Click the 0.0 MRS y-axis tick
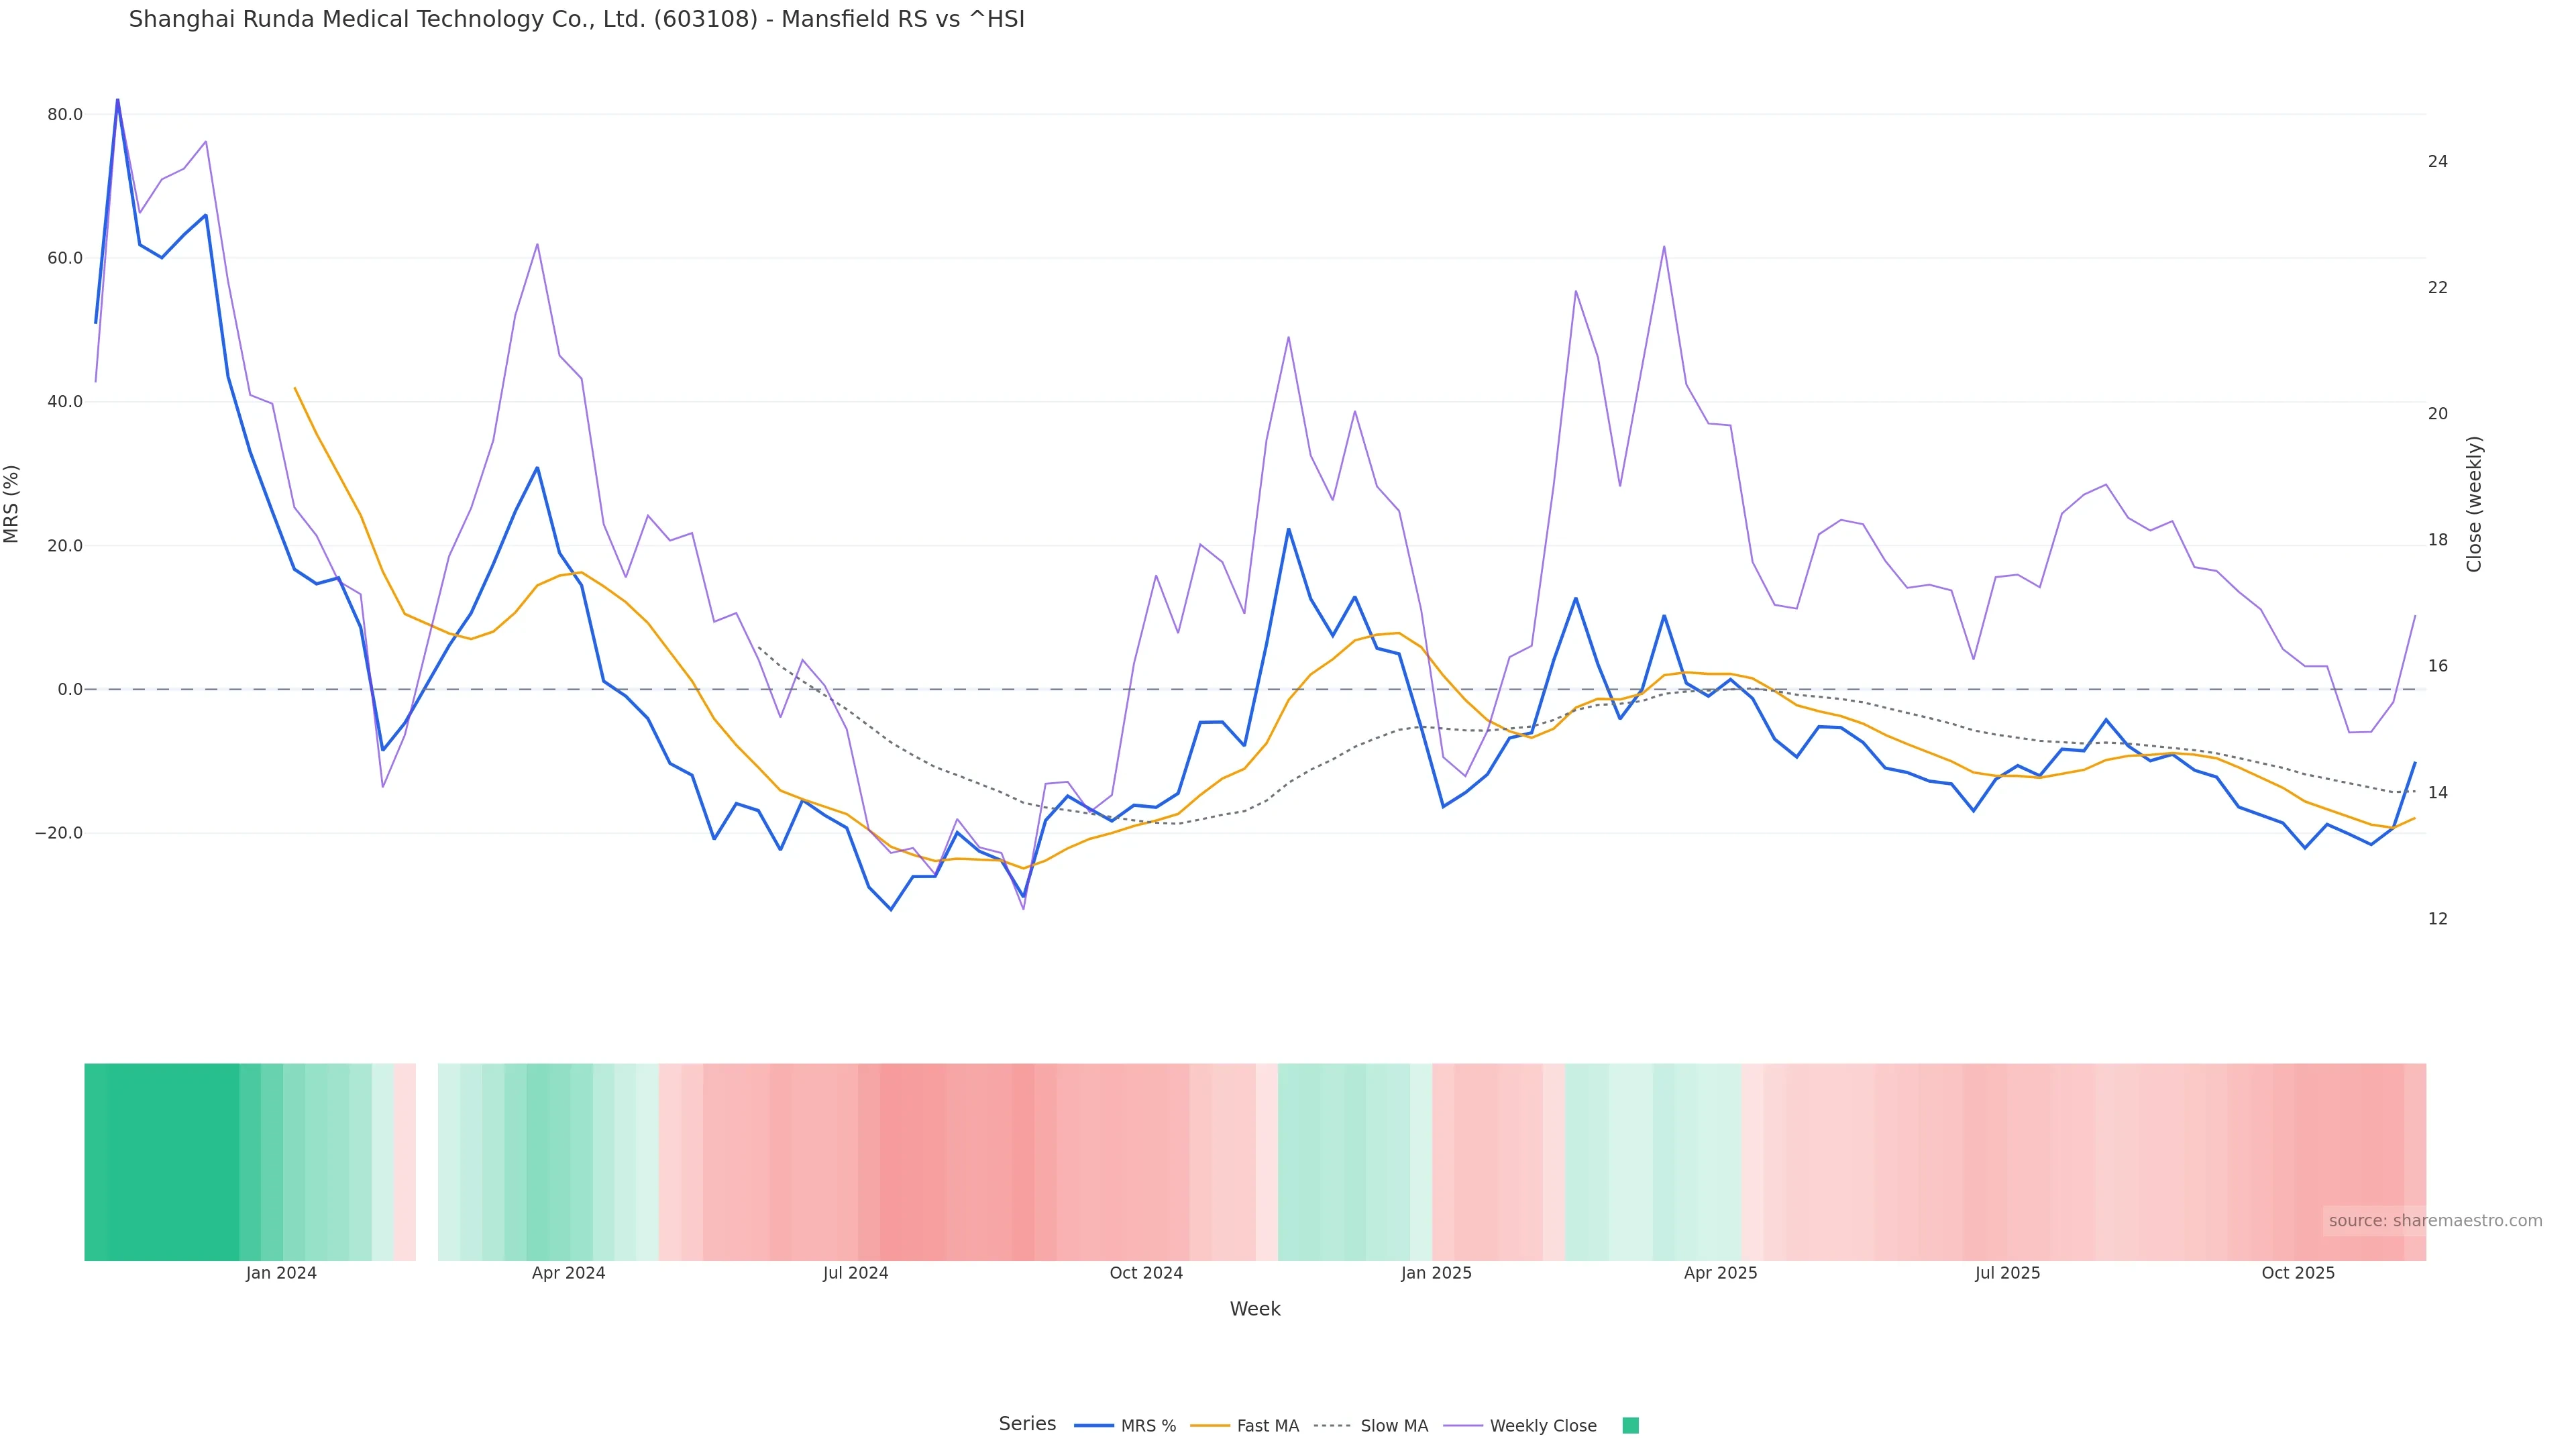 [x=70, y=689]
